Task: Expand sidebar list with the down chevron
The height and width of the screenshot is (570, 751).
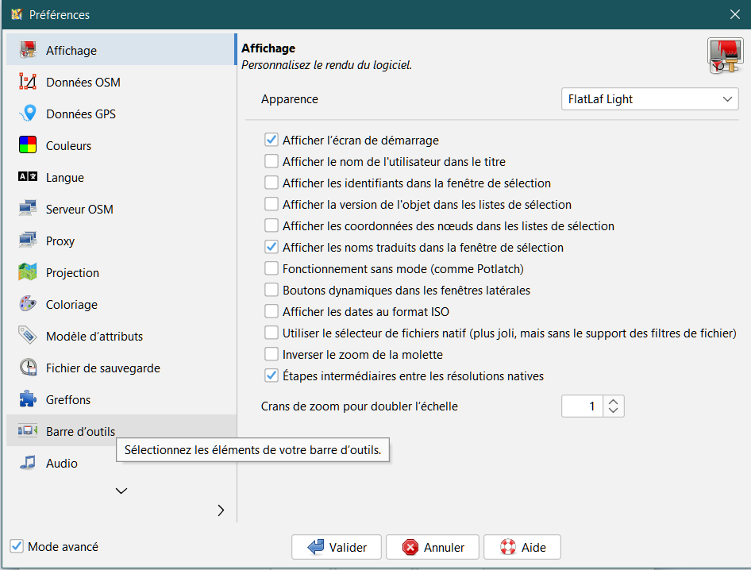Action: [x=121, y=491]
